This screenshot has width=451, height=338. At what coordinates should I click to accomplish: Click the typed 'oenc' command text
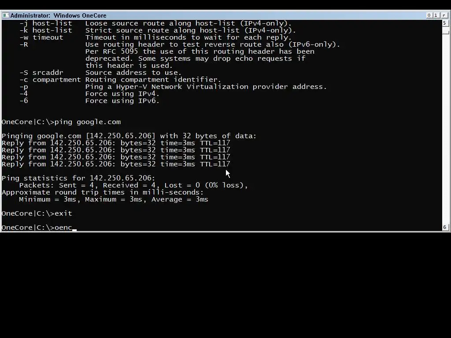point(63,228)
